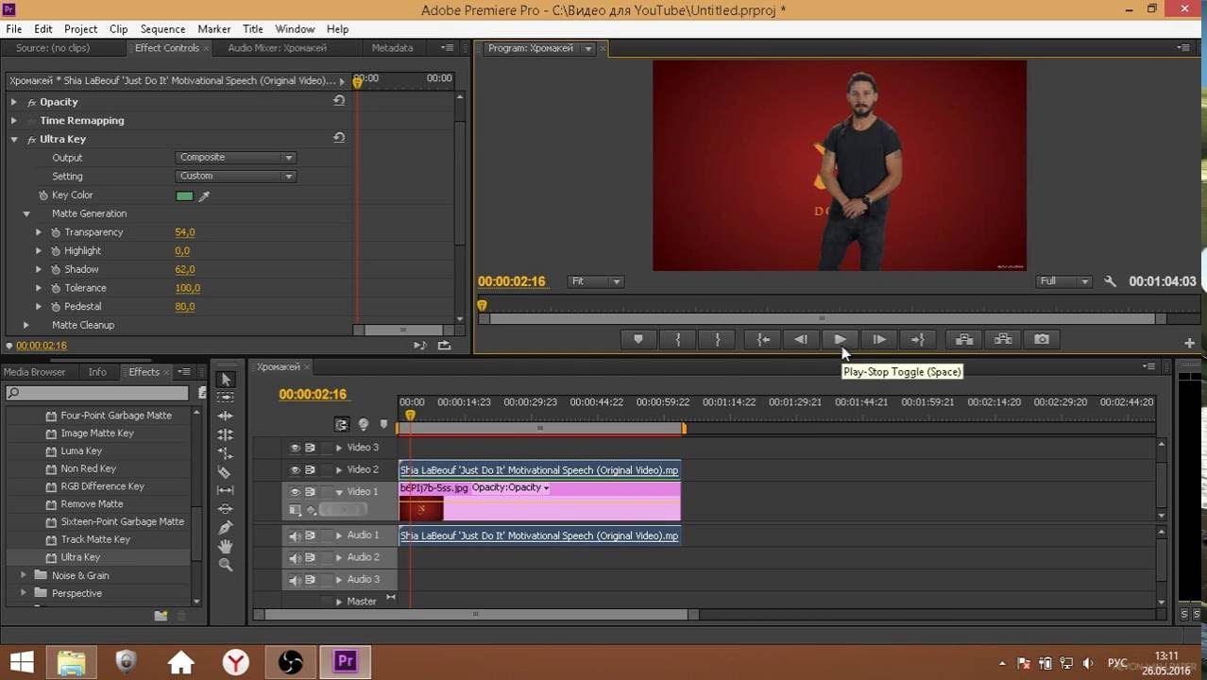Switch to the Media Browser tab

click(34, 372)
